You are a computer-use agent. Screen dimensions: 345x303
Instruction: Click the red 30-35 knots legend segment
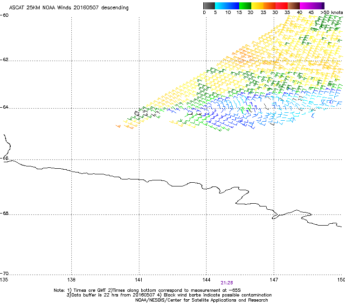282,6
